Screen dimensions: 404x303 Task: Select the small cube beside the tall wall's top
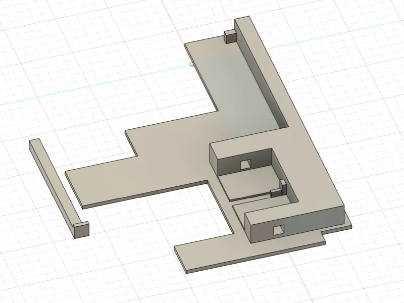point(230,36)
